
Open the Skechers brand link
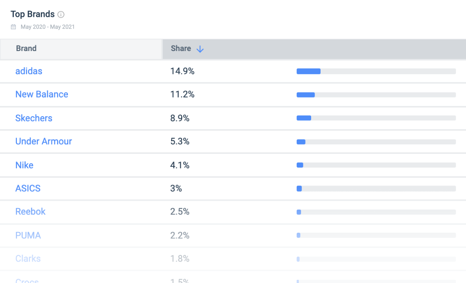pos(34,118)
